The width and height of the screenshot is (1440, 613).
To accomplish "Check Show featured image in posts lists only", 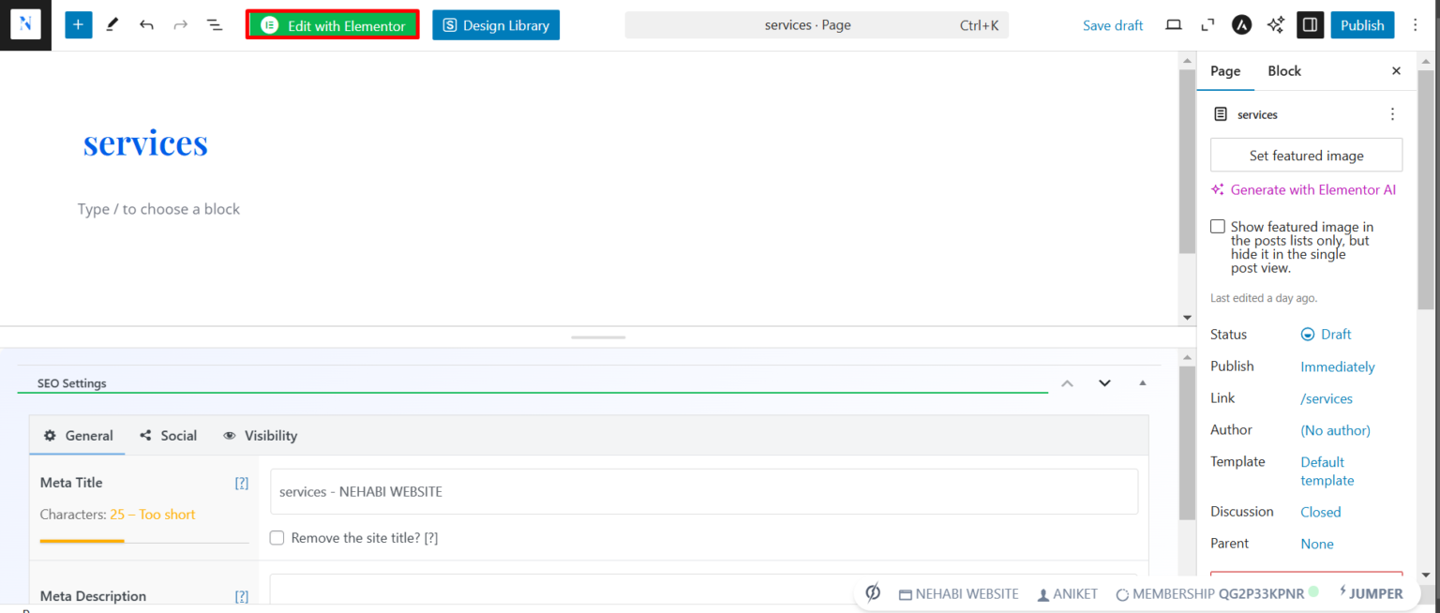I will point(1218,227).
